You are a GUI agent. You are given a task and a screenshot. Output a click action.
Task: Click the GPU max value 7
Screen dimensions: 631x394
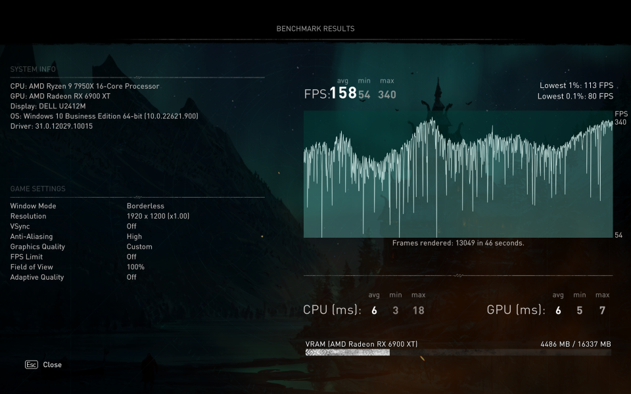[x=603, y=311]
